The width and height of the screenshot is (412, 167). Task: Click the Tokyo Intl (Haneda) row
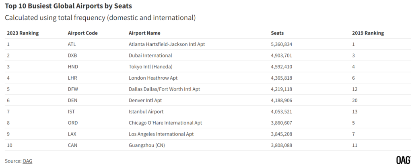pos(208,67)
